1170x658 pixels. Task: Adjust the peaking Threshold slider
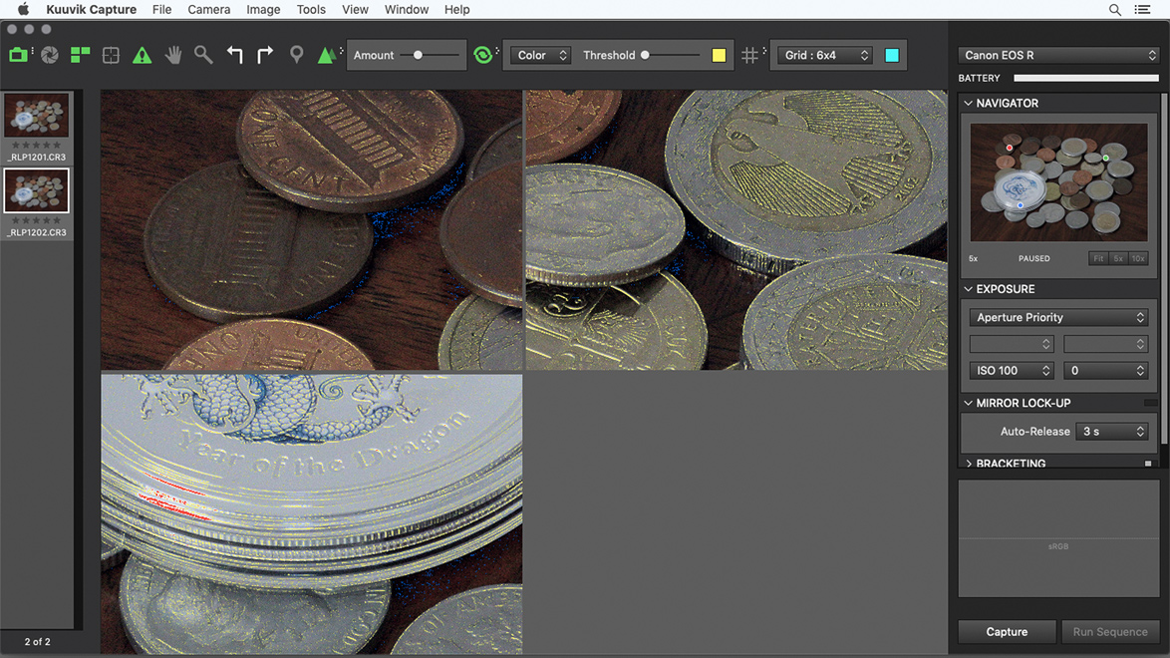tap(670, 55)
